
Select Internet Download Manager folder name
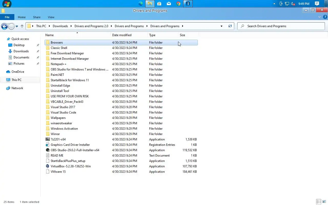pyautogui.click(x=70, y=59)
